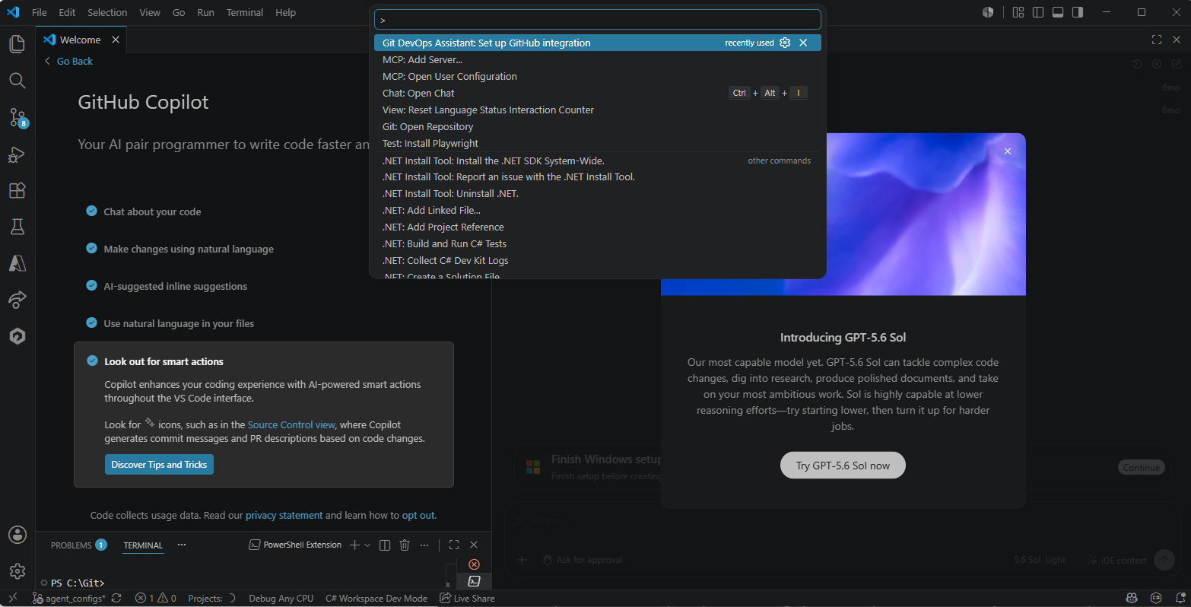
Task: Open the Explorer view in activity bar
Action: pyautogui.click(x=17, y=43)
